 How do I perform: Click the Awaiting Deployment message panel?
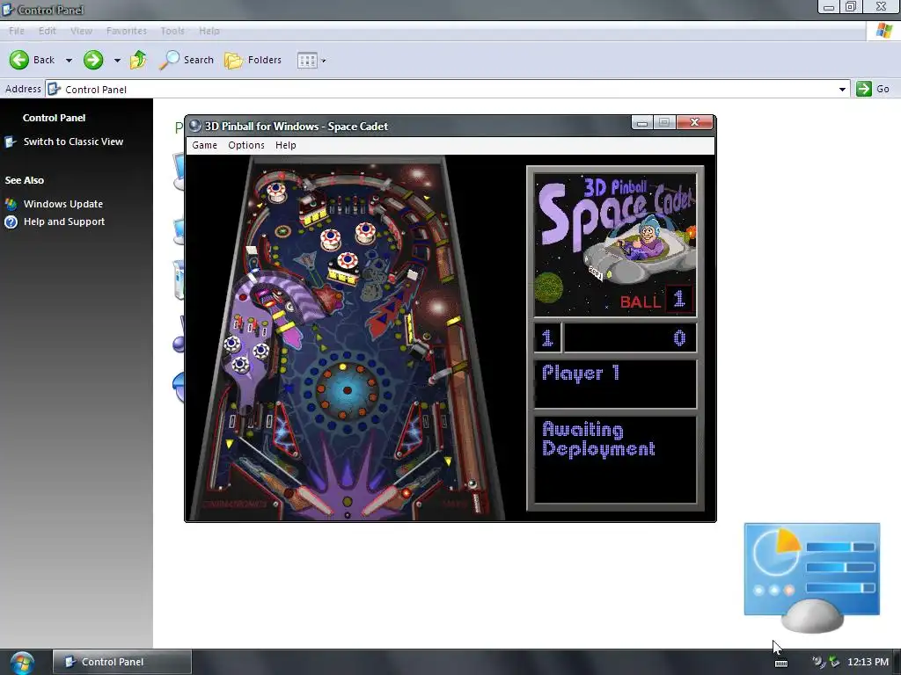pos(615,459)
